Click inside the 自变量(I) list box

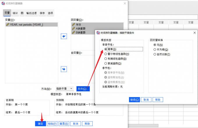tap(83, 69)
